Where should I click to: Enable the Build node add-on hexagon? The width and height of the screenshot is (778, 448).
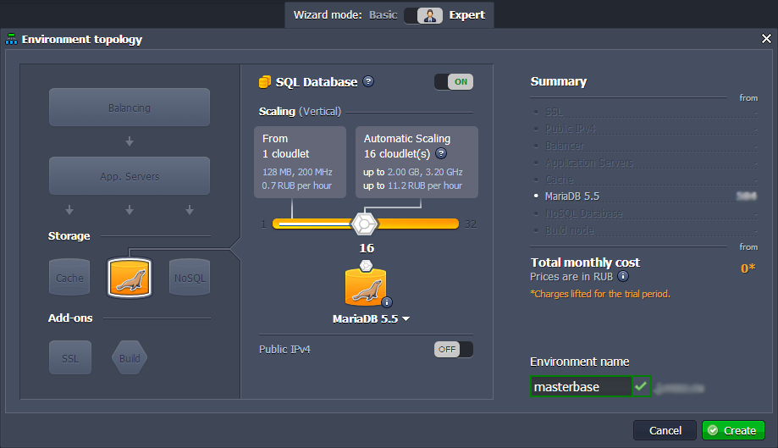[130, 357]
